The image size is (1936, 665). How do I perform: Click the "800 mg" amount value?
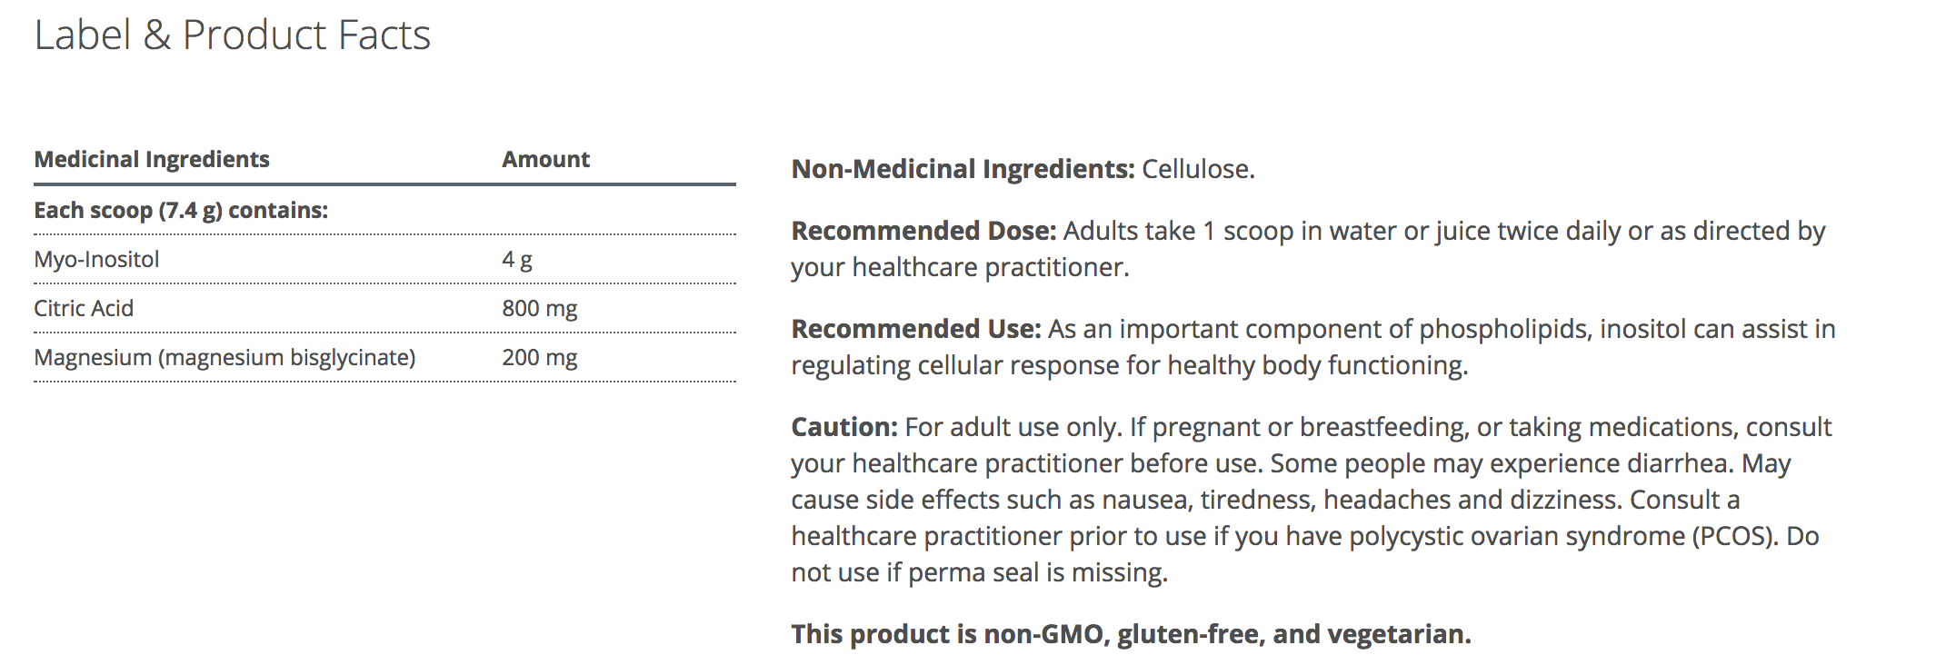[539, 308]
